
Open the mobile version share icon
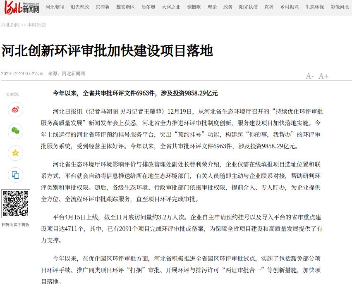coord(15,174)
